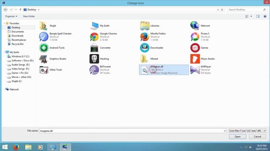Select the Google Chrome shortcut icon

click(94, 36)
